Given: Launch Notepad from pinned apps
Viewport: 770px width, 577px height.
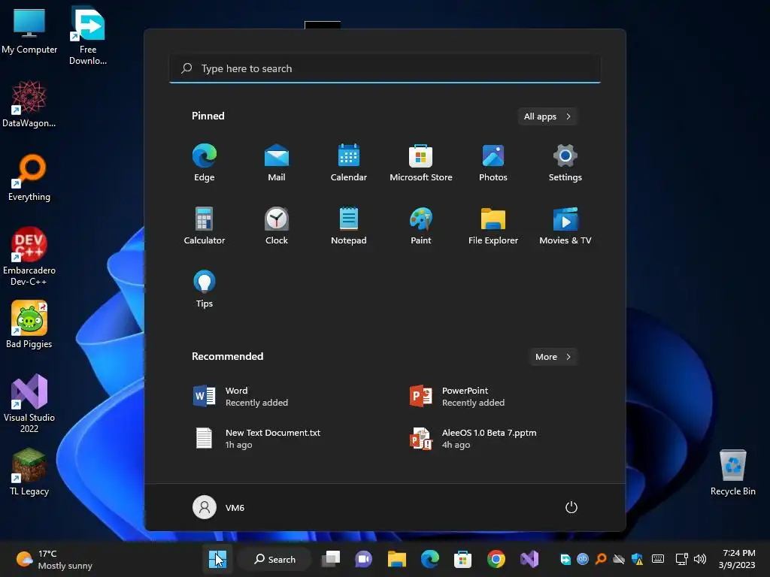Looking at the screenshot, I should point(349,225).
